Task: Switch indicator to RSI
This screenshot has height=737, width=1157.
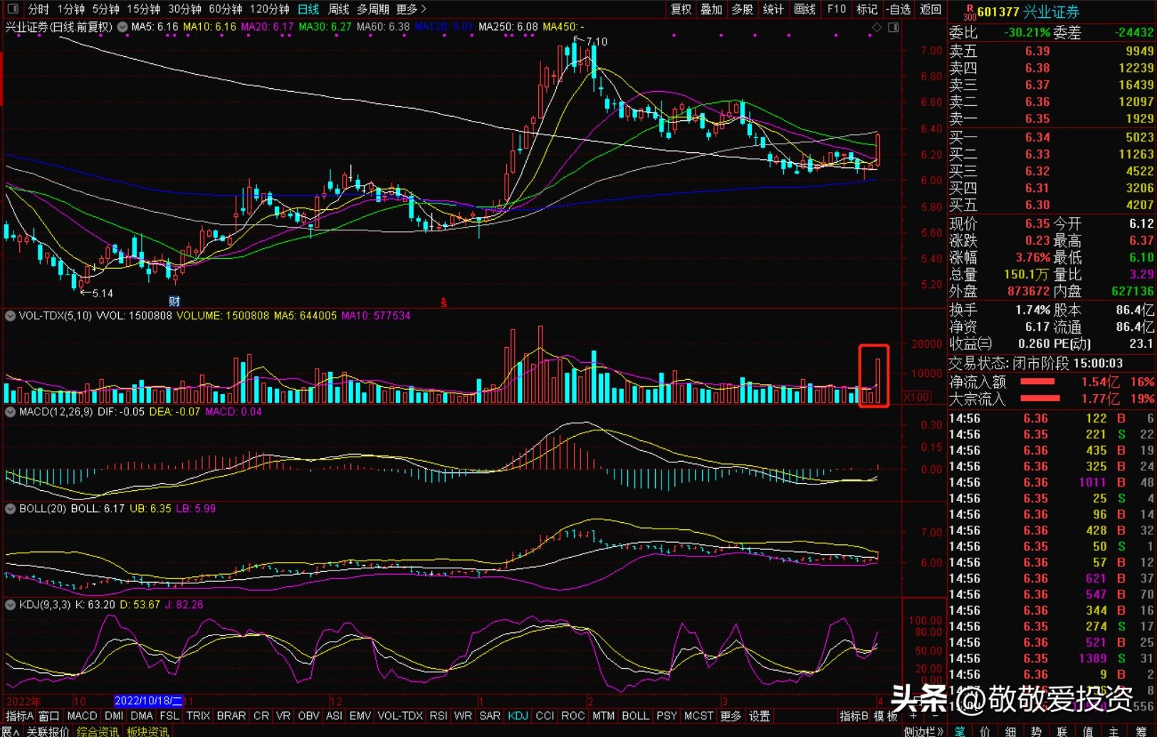Action: (x=439, y=716)
